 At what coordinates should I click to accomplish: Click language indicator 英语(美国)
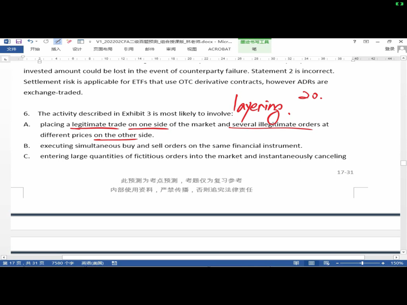(x=92, y=263)
